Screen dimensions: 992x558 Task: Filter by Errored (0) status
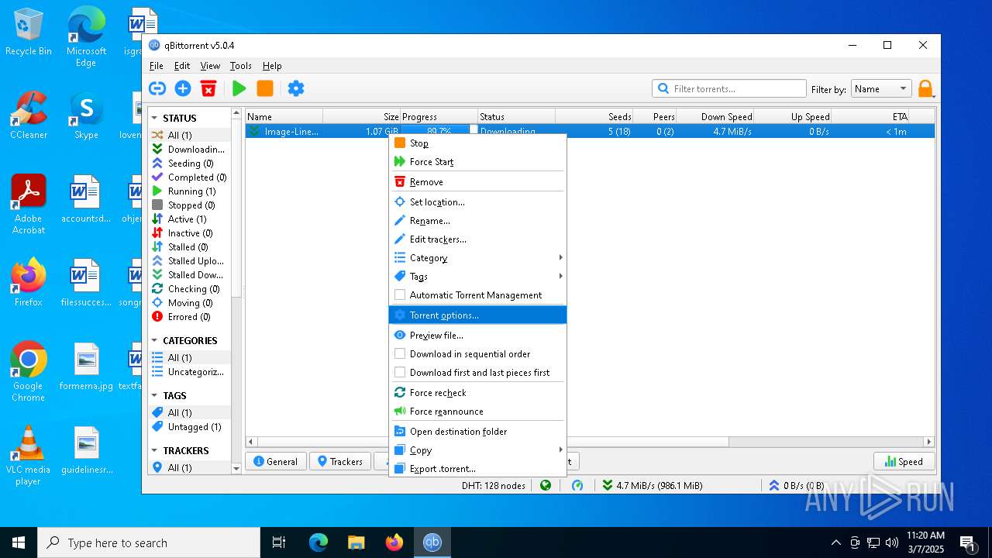tap(190, 316)
